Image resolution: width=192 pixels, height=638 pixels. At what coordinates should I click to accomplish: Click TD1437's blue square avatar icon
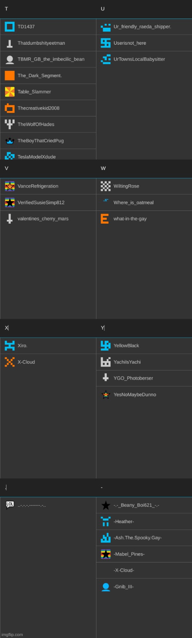tap(10, 27)
